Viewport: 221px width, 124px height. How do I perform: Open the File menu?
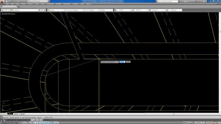click(7, 4)
